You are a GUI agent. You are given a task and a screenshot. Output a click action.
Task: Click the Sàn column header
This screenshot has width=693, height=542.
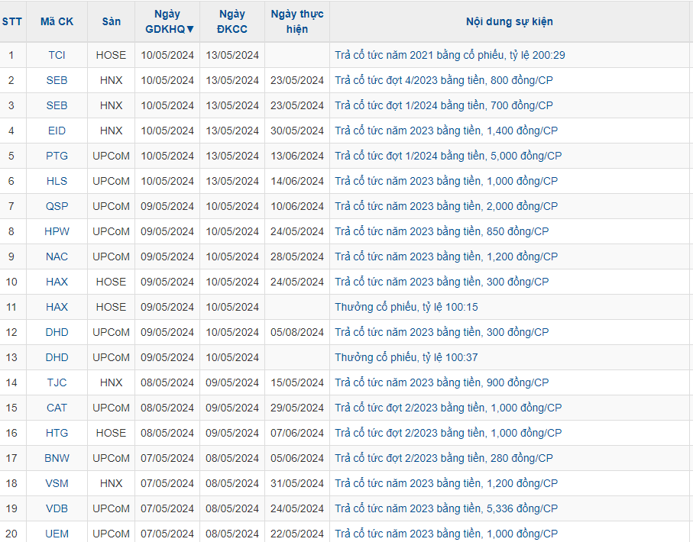click(x=111, y=21)
